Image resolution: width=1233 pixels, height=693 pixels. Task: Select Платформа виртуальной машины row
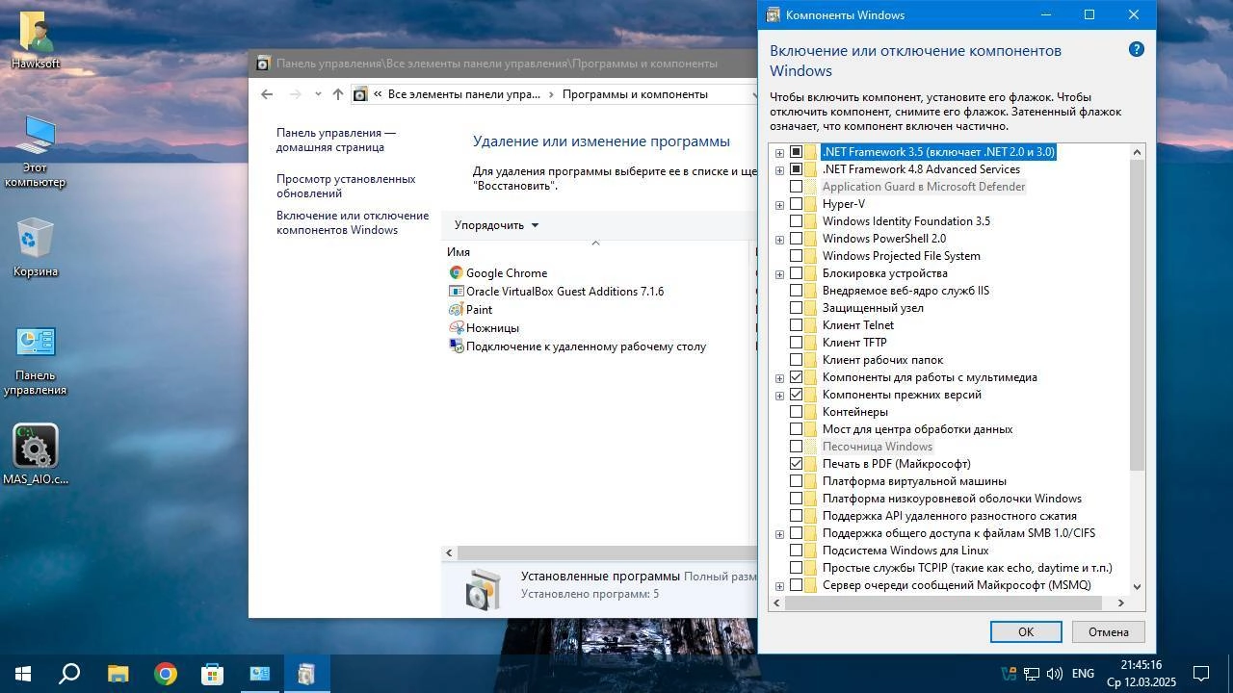[x=914, y=481]
